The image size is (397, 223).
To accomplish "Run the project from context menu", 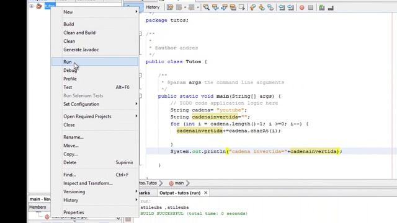I will tap(95, 62).
